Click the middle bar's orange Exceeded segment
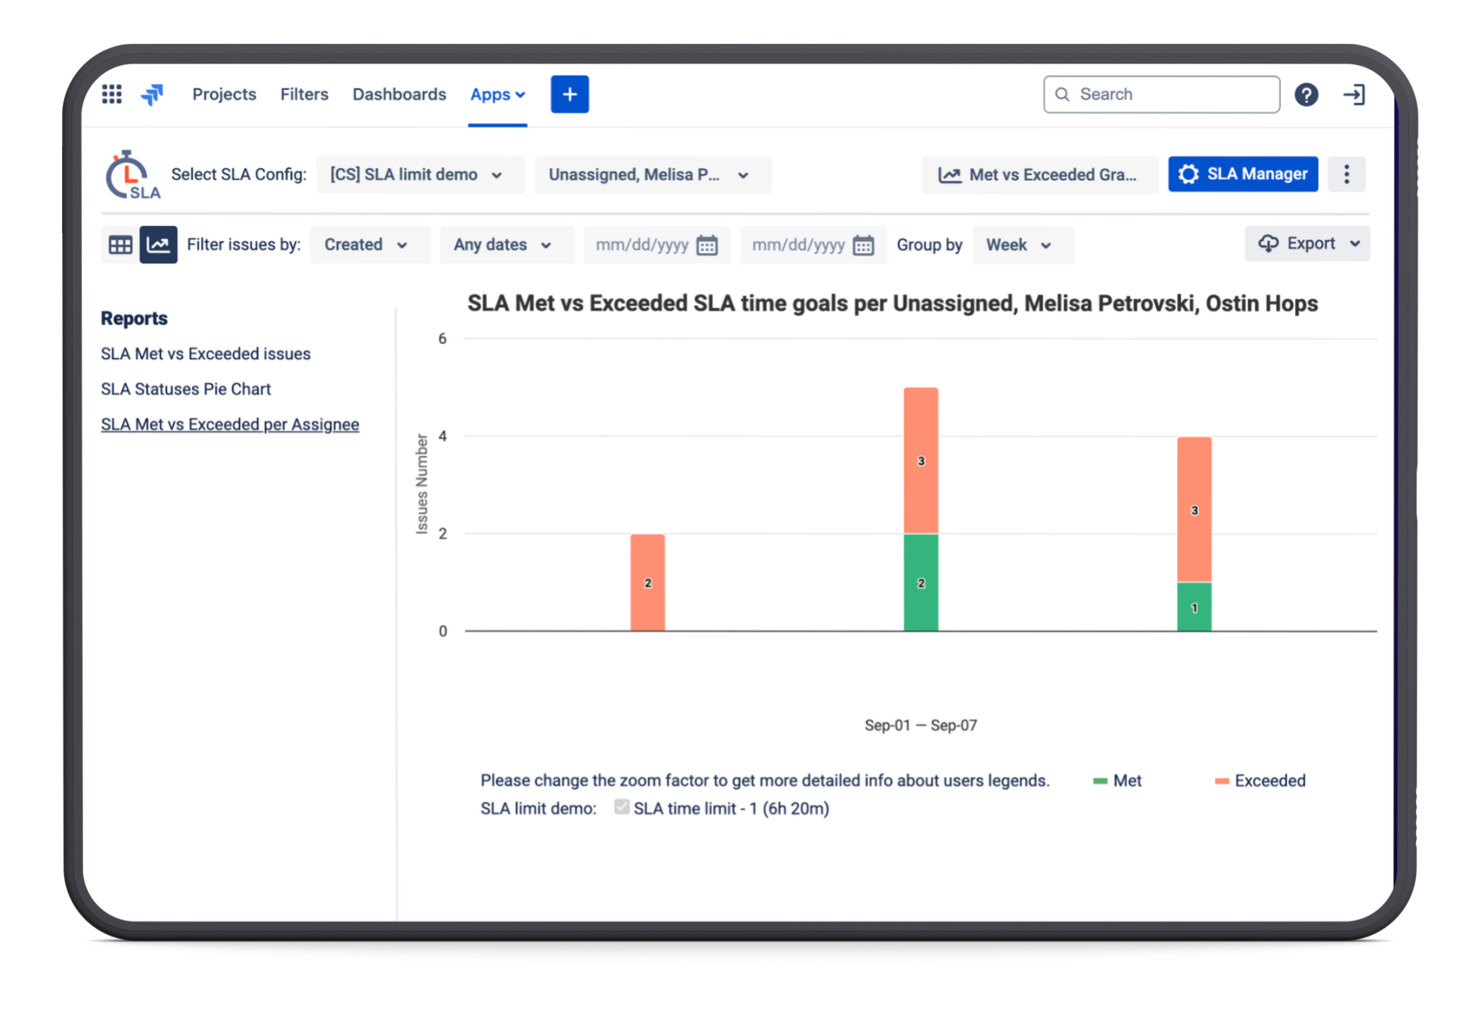Viewport: 1478px width, 1009px height. click(921, 461)
